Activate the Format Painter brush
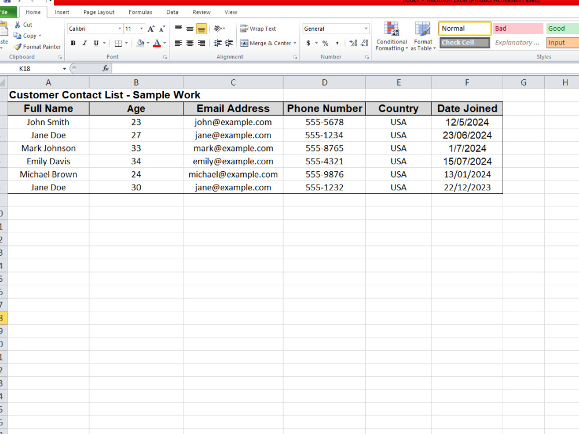 coord(17,46)
